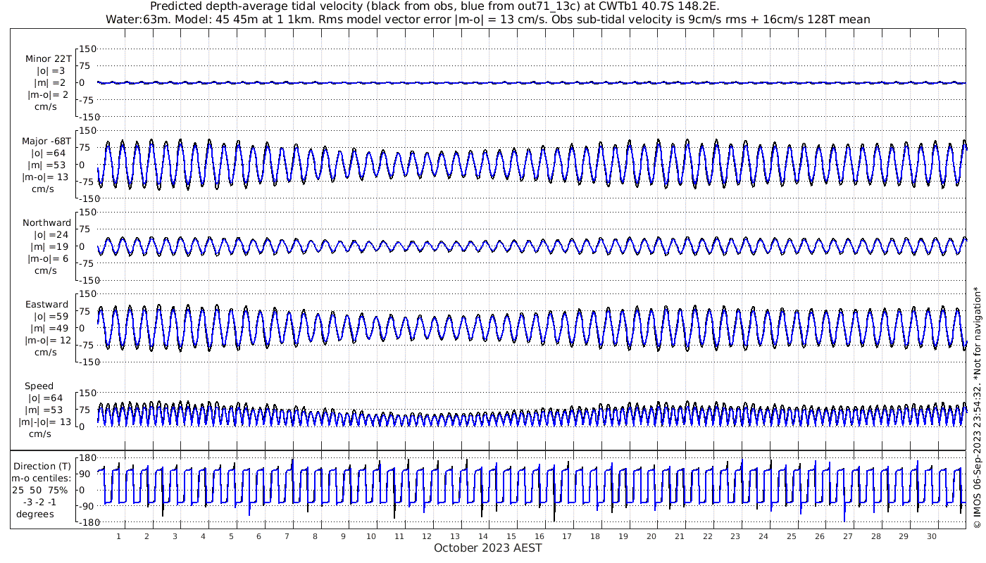986x563 pixels.
Task: Click '|m-o|= 6' in the Northward panel
Action: point(48,259)
